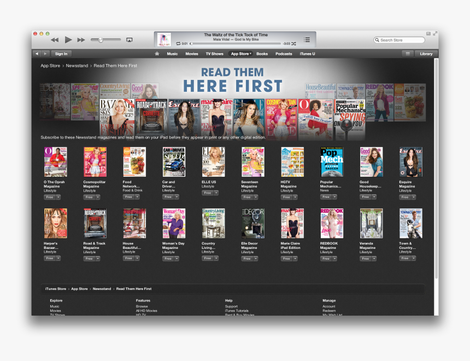Skip to next track with fast-forward
The image size is (470, 361).
(81, 40)
